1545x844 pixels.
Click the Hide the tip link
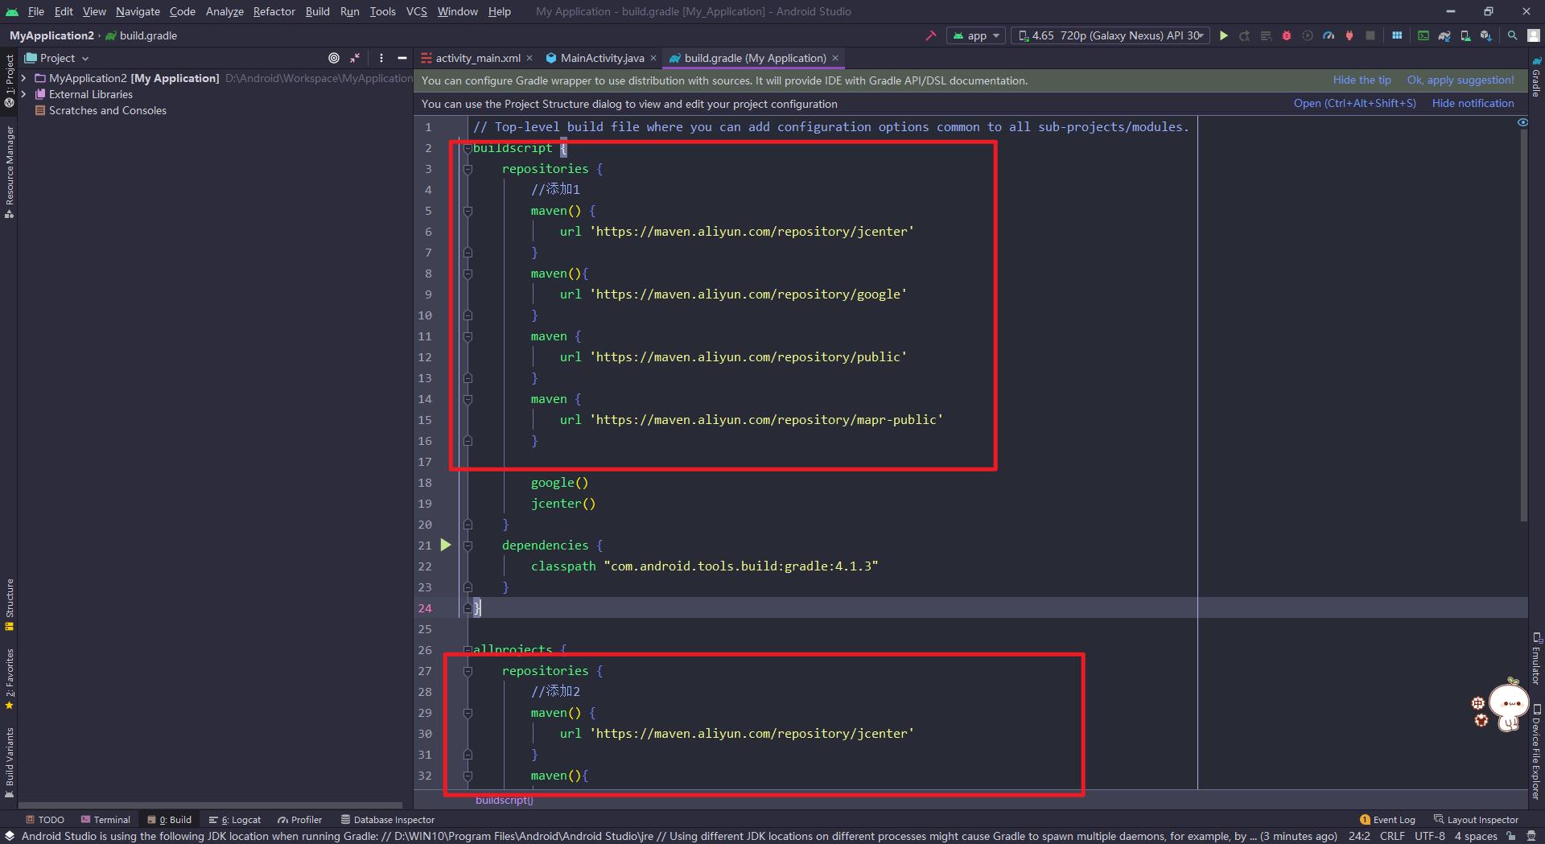pyautogui.click(x=1362, y=80)
